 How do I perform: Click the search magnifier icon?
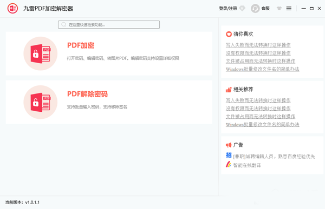pyautogui.click(x=63, y=25)
